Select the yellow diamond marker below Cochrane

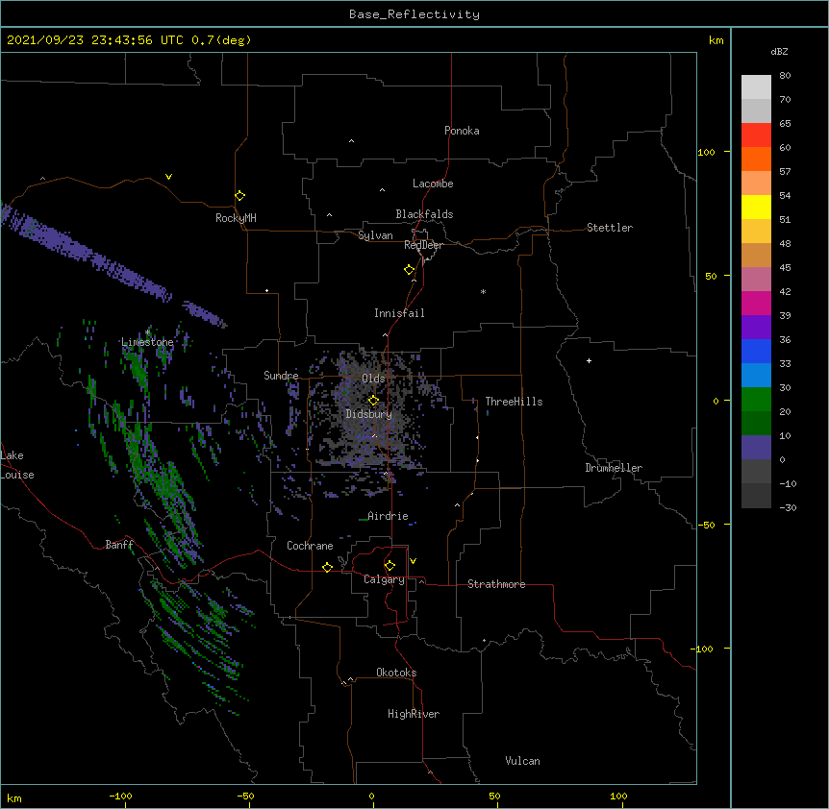tap(327, 567)
